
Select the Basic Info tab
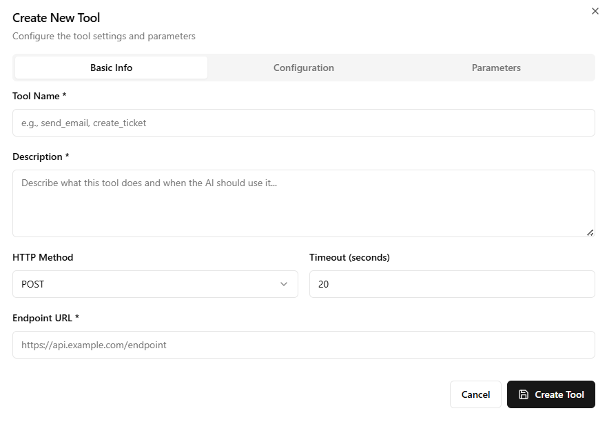[x=110, y=67]
